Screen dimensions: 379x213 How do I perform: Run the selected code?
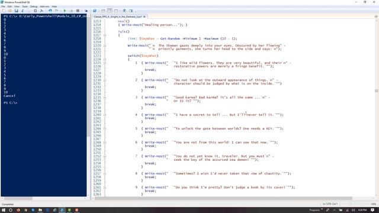pyautogui.click(x=71, y=11)
